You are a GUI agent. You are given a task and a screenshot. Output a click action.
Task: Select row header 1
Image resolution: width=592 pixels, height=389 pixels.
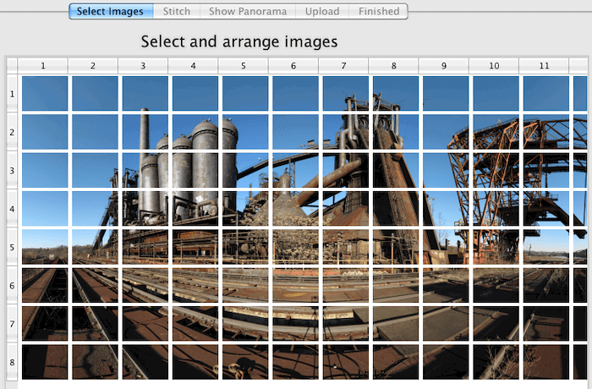12,94
